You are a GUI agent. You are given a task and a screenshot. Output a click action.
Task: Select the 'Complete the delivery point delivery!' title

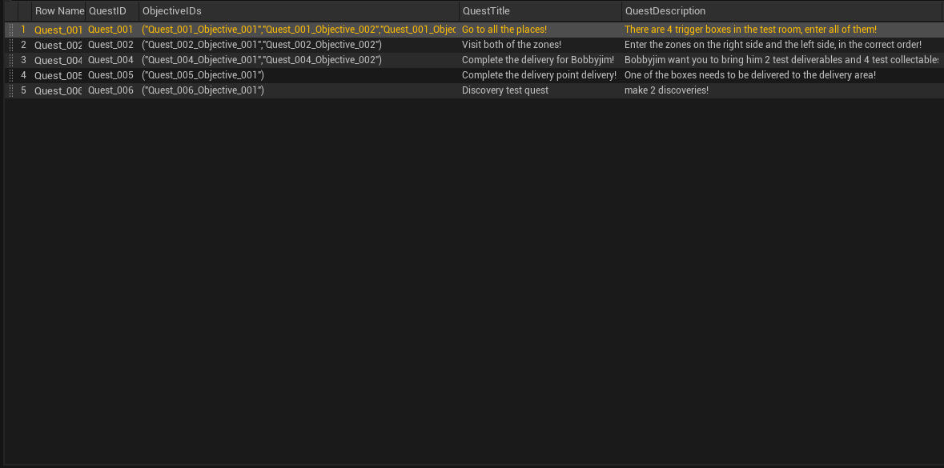pos(539,75)
